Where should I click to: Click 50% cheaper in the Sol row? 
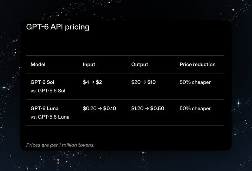[x=195, y=82]
